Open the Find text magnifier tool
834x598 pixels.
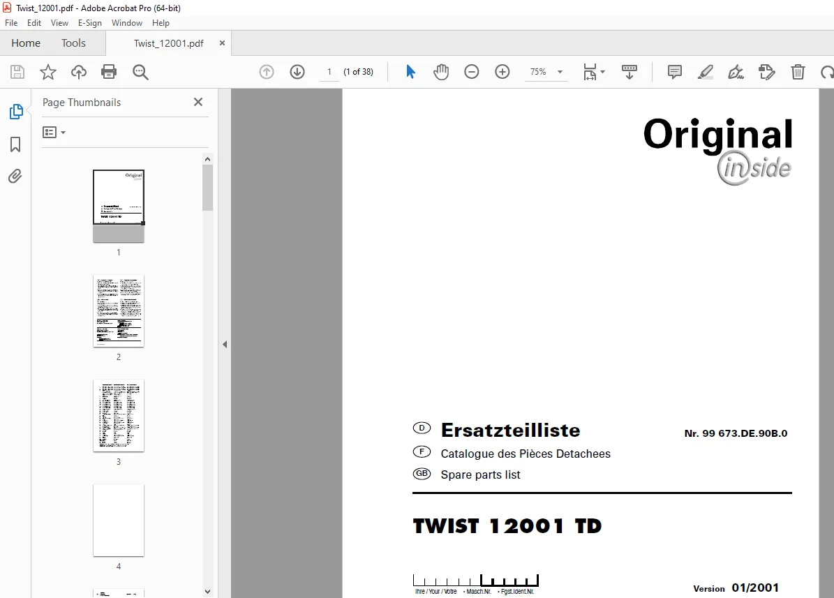pos(140,72)
